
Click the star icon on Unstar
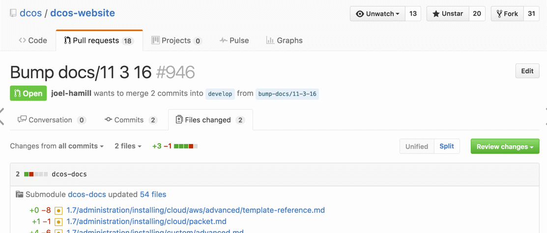(x=436, y=14)
